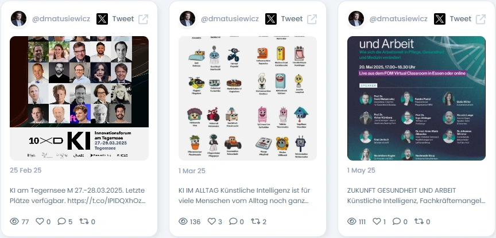Click retweet icon showing 2 retweets
The width and height of the screenshot is (496, 238).
coord(255,221)
